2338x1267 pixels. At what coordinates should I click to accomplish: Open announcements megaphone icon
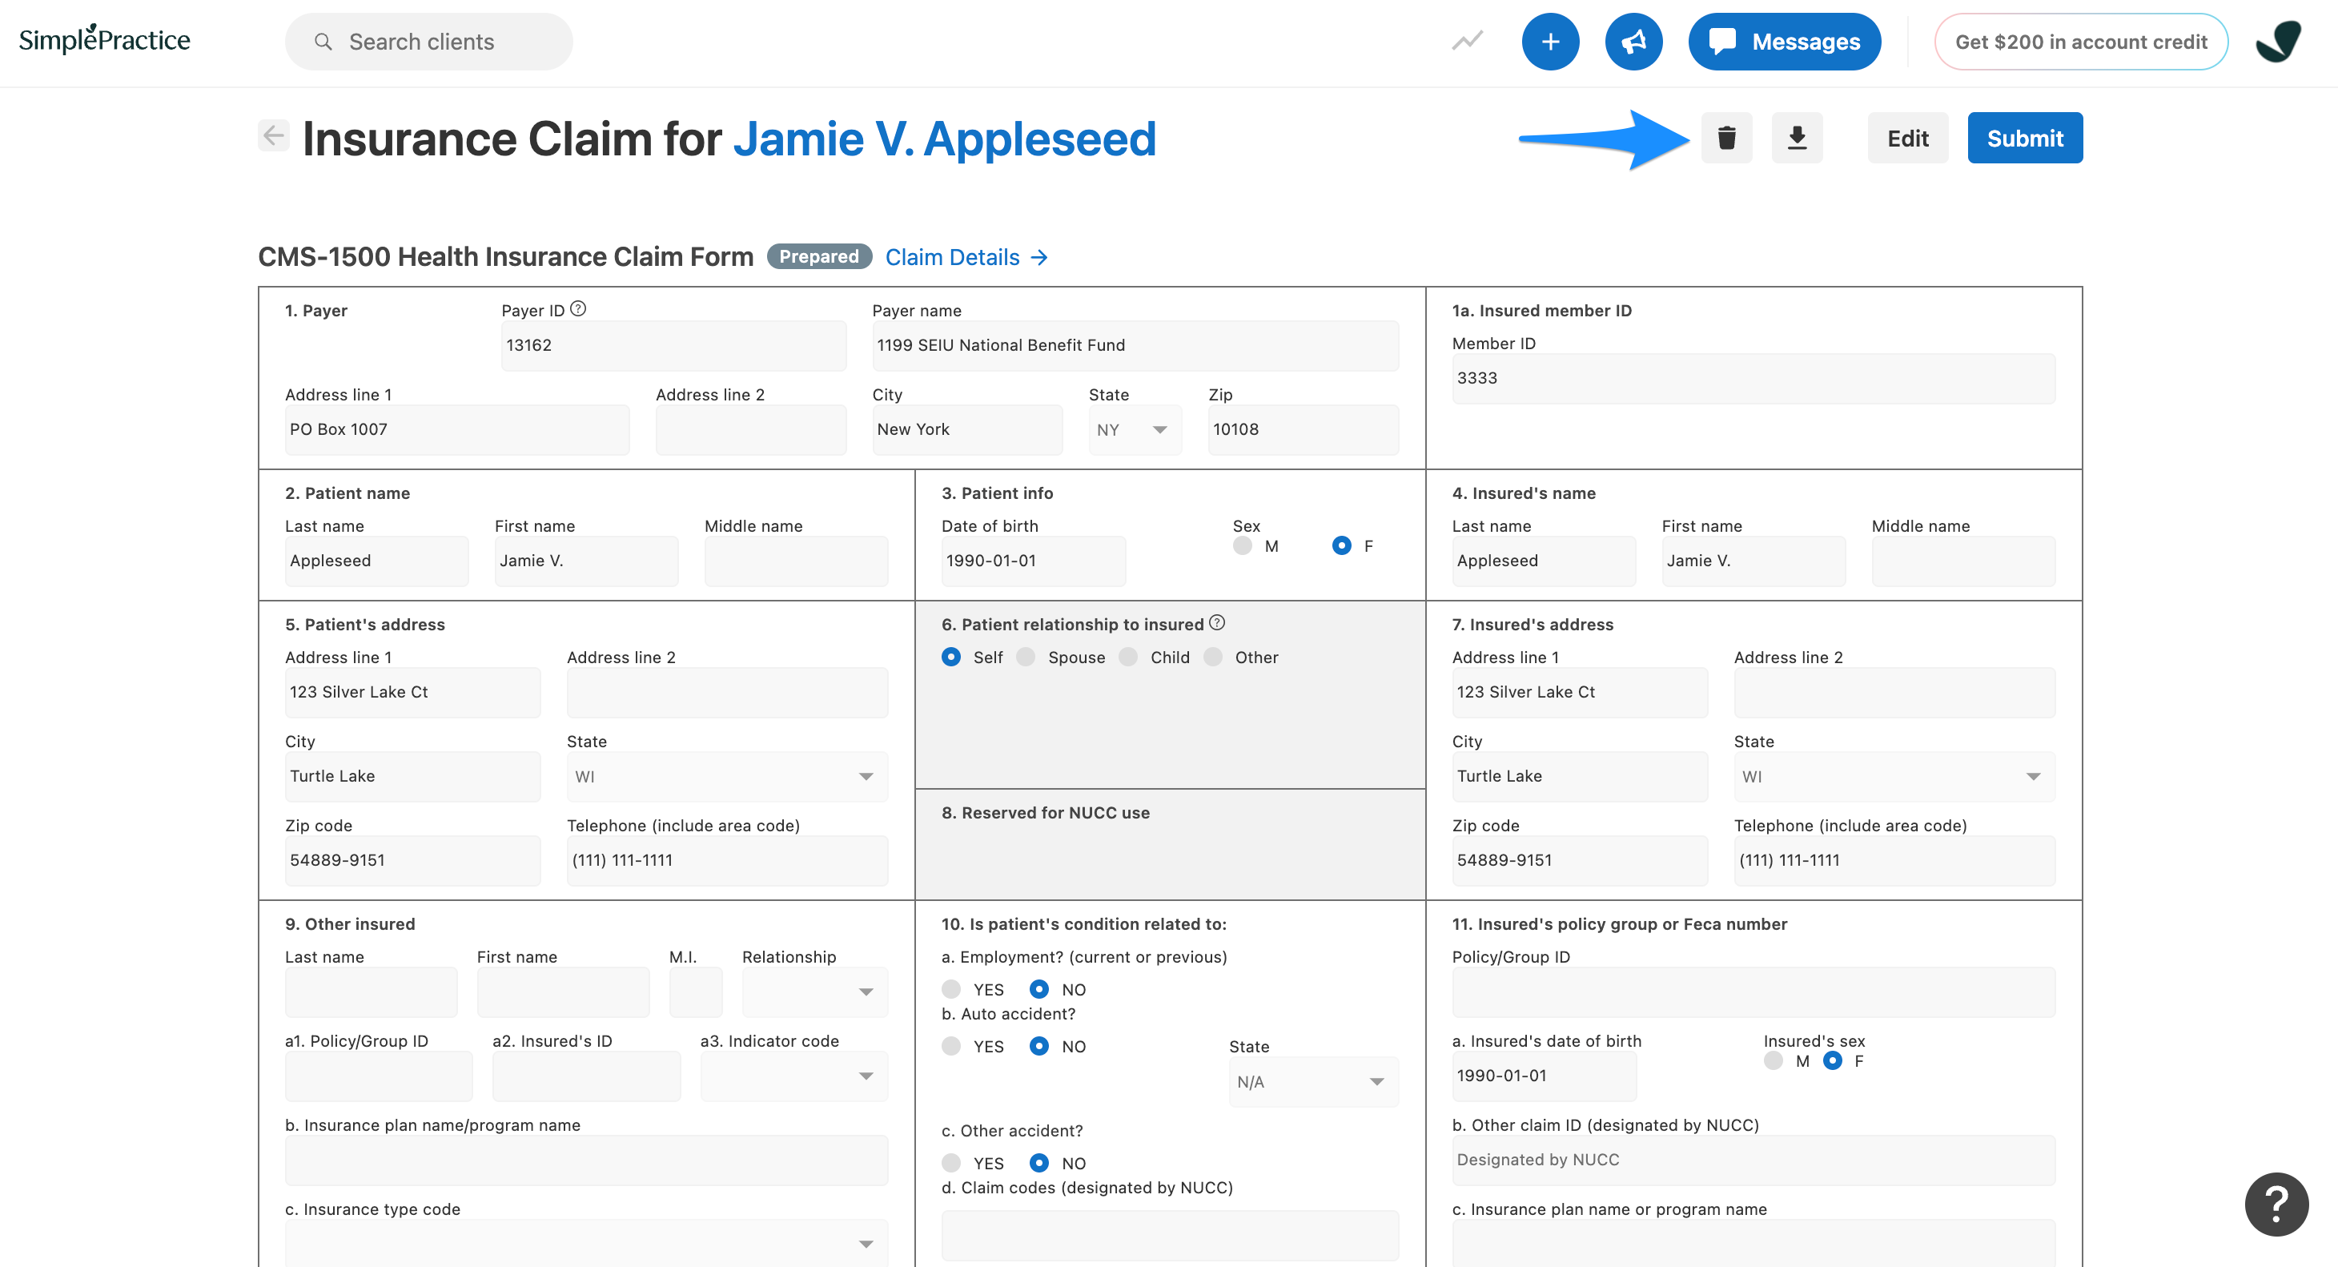1633,42
